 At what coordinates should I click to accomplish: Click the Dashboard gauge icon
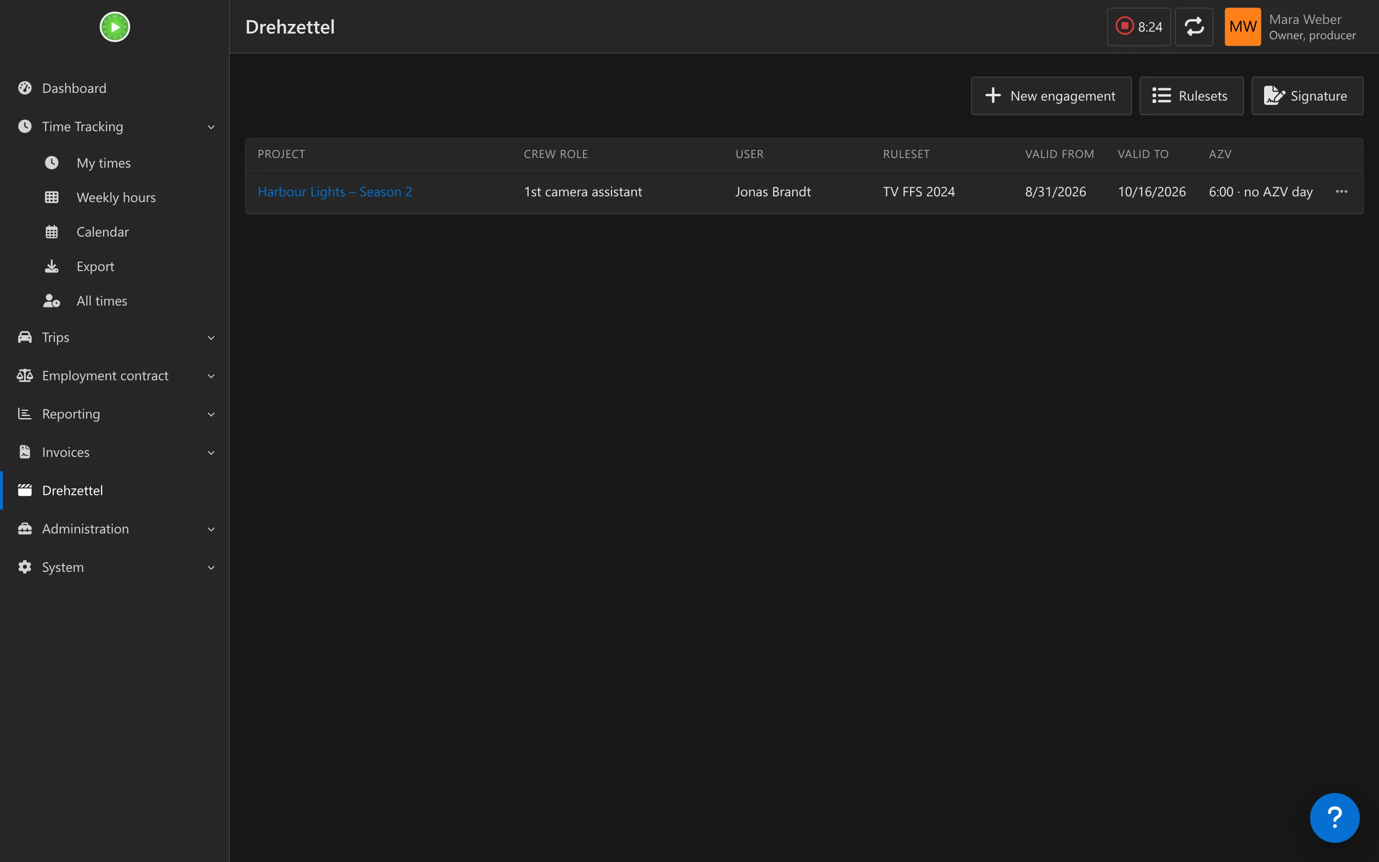[24, 89]
